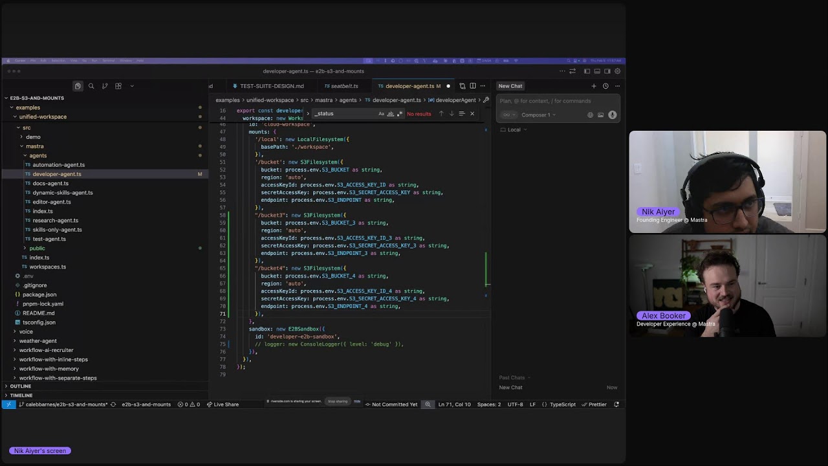Attach an image in chat input
This screenshot has width=828, height=466.
[600, 115]
